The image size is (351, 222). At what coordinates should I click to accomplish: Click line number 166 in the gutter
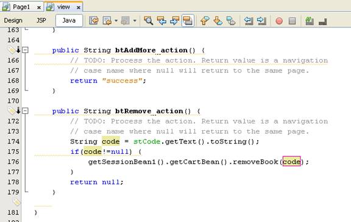13,60
